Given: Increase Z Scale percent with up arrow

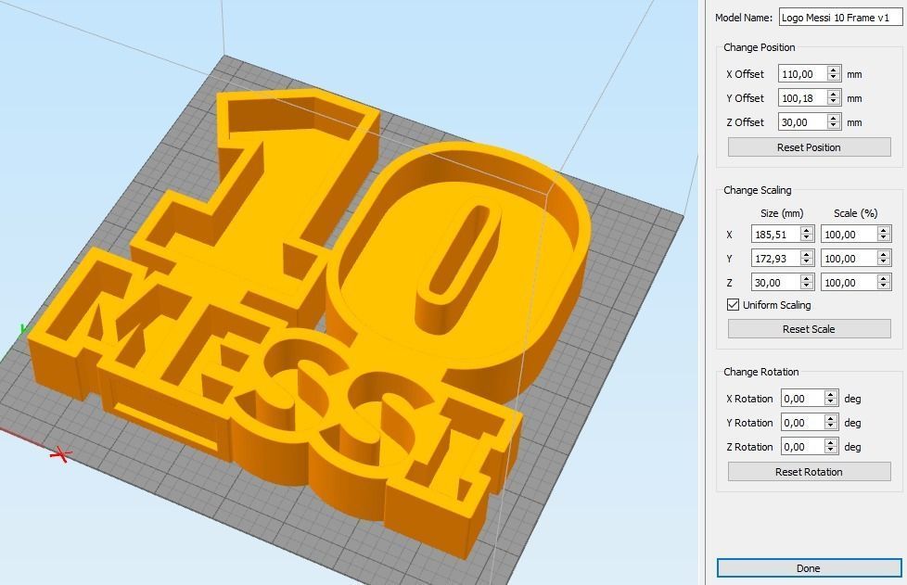Looking at the screenshot, I should tap(883, 279).
